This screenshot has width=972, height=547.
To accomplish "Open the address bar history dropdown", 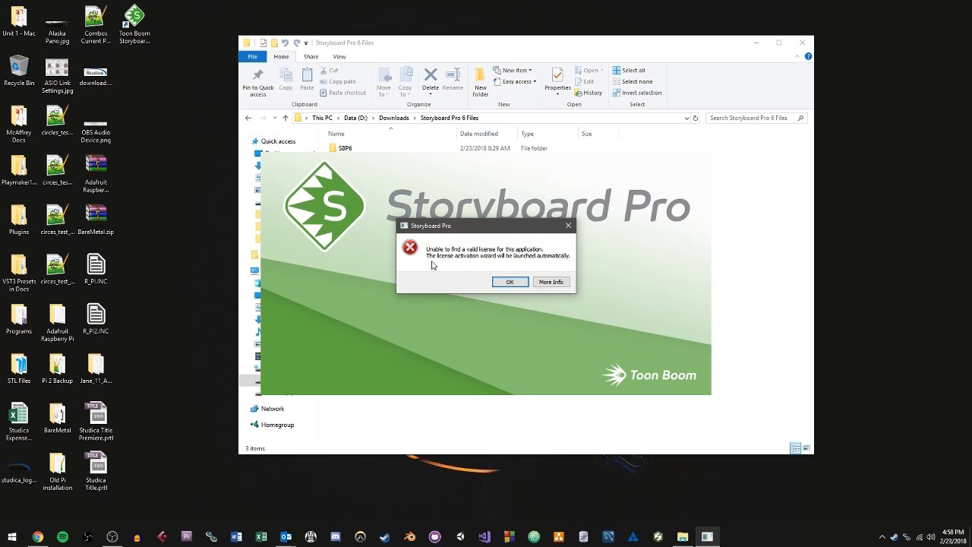I will click(686, 119).
